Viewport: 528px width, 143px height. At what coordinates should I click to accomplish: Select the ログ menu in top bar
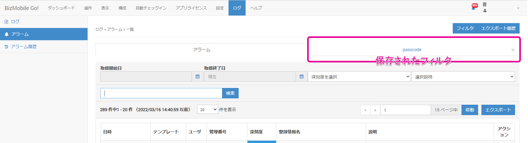[x=237, y=8]
